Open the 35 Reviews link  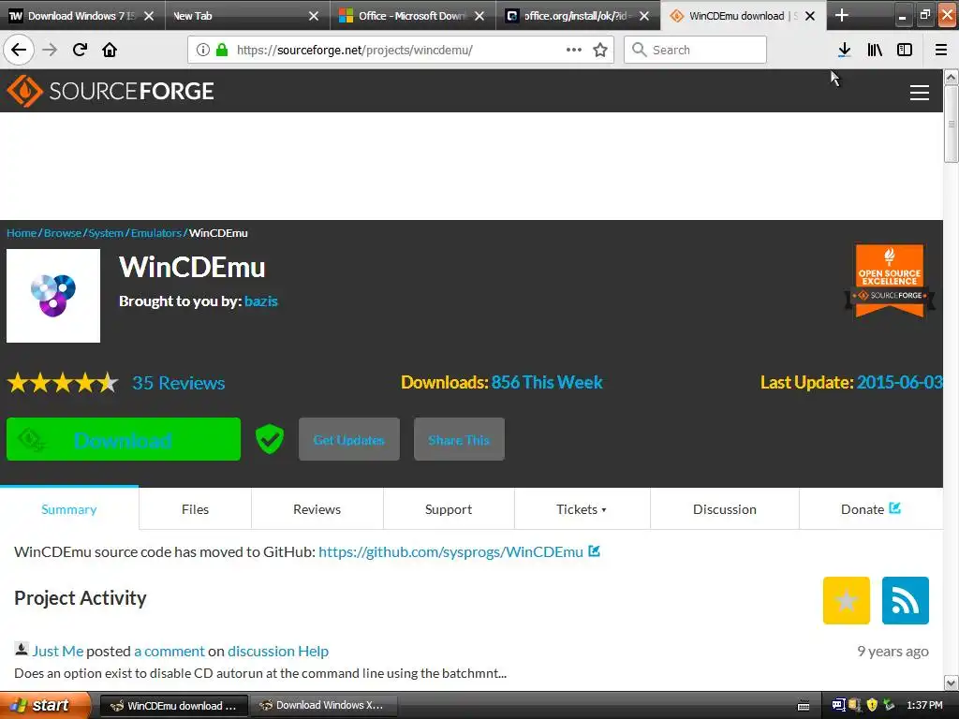(179, 383)
